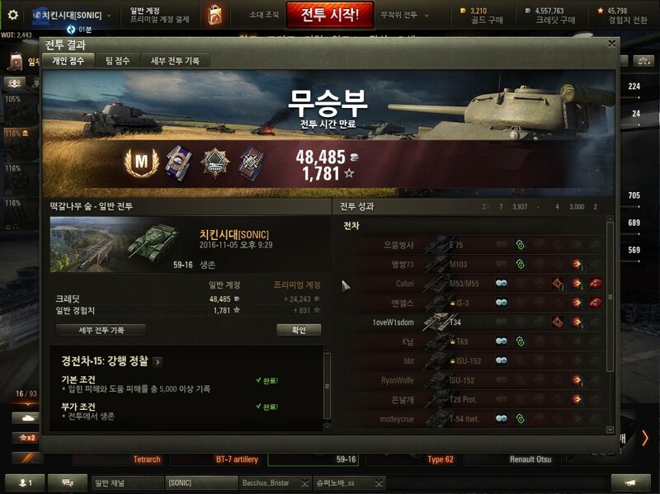Open the vehicle compare scales icon
Screen dimensions: 660x494
click(643, 61)
